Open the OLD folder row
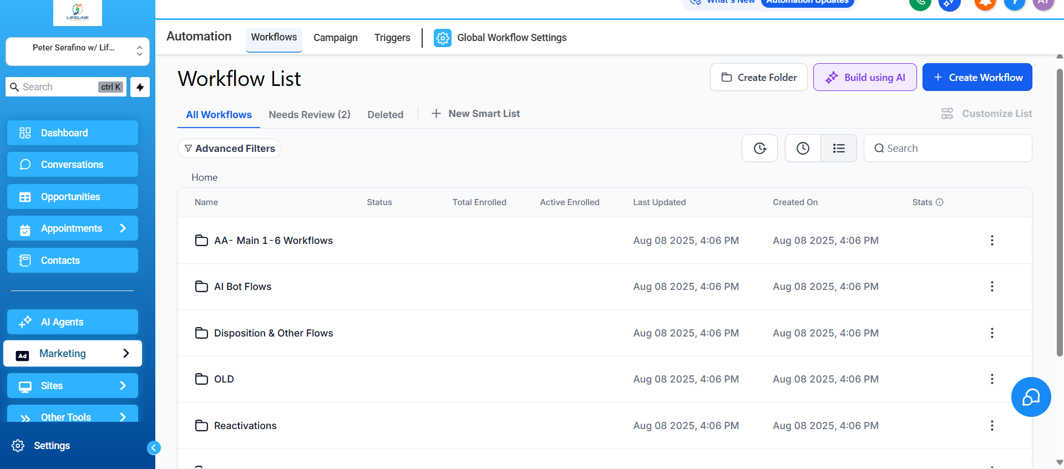1064x469 pixels. pos(224,379)
